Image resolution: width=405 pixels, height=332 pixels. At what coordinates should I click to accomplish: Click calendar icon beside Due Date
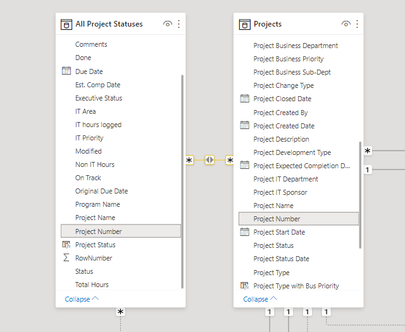66,71
